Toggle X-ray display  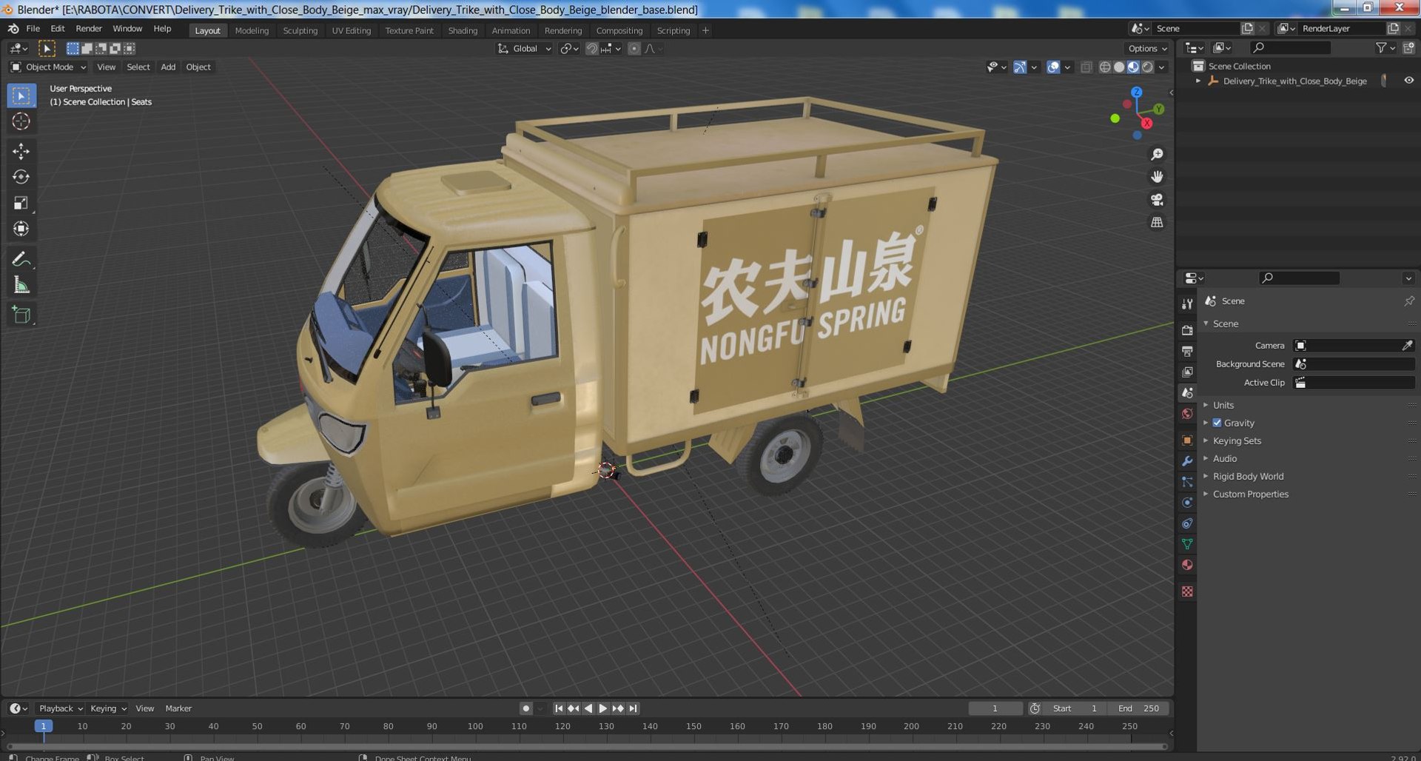click(x=1086, y=67)
